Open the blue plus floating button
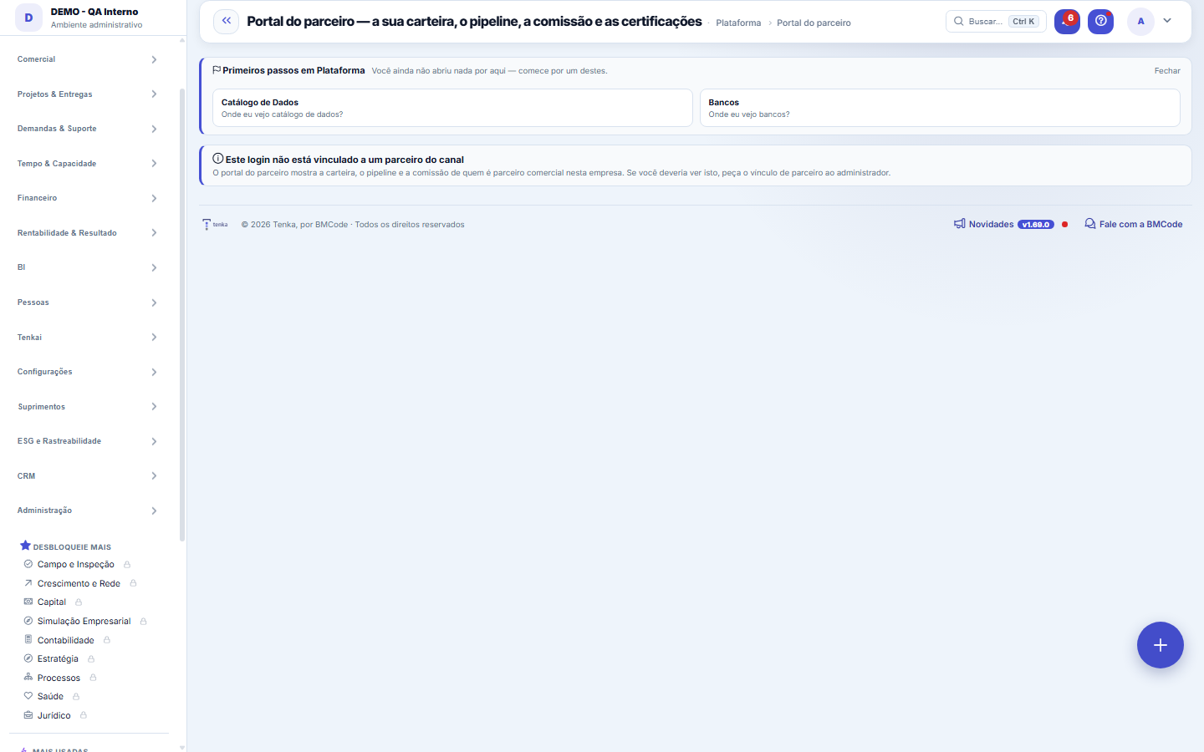Viewport: 1204px width, 752px height. [1160, 645]
